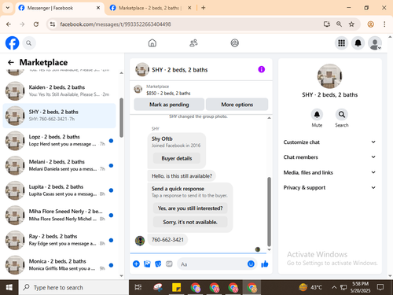This screenshot has height=295, width=393.
Task: Click SHY group photo in right panel
Action: coord(329,76)
